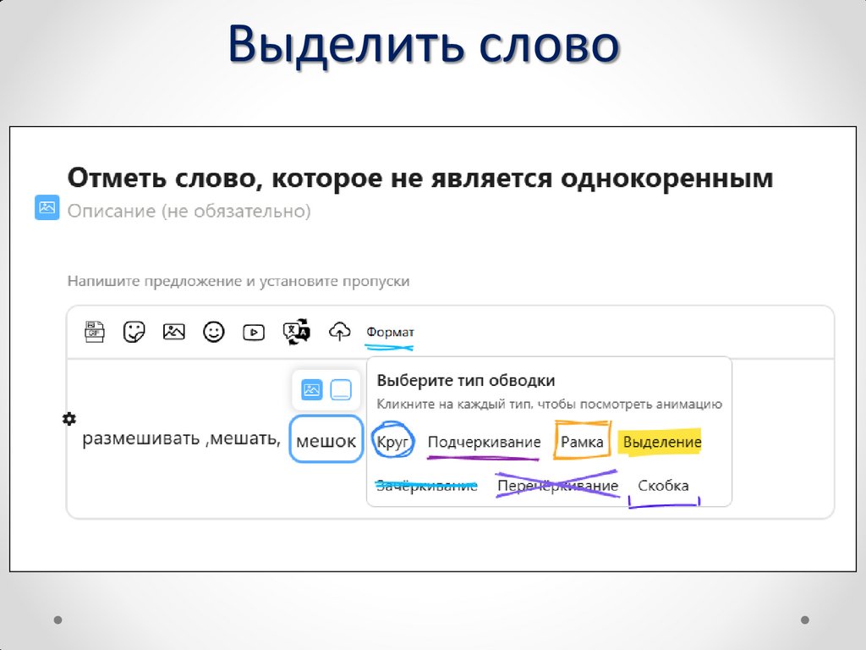Click the Выберите тип обводки heading
Screen dimensions: 866x650
(x=466, y=380)
